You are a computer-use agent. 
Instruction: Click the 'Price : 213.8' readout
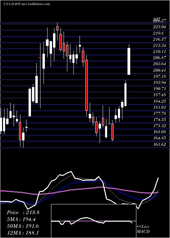click(23, 213)
